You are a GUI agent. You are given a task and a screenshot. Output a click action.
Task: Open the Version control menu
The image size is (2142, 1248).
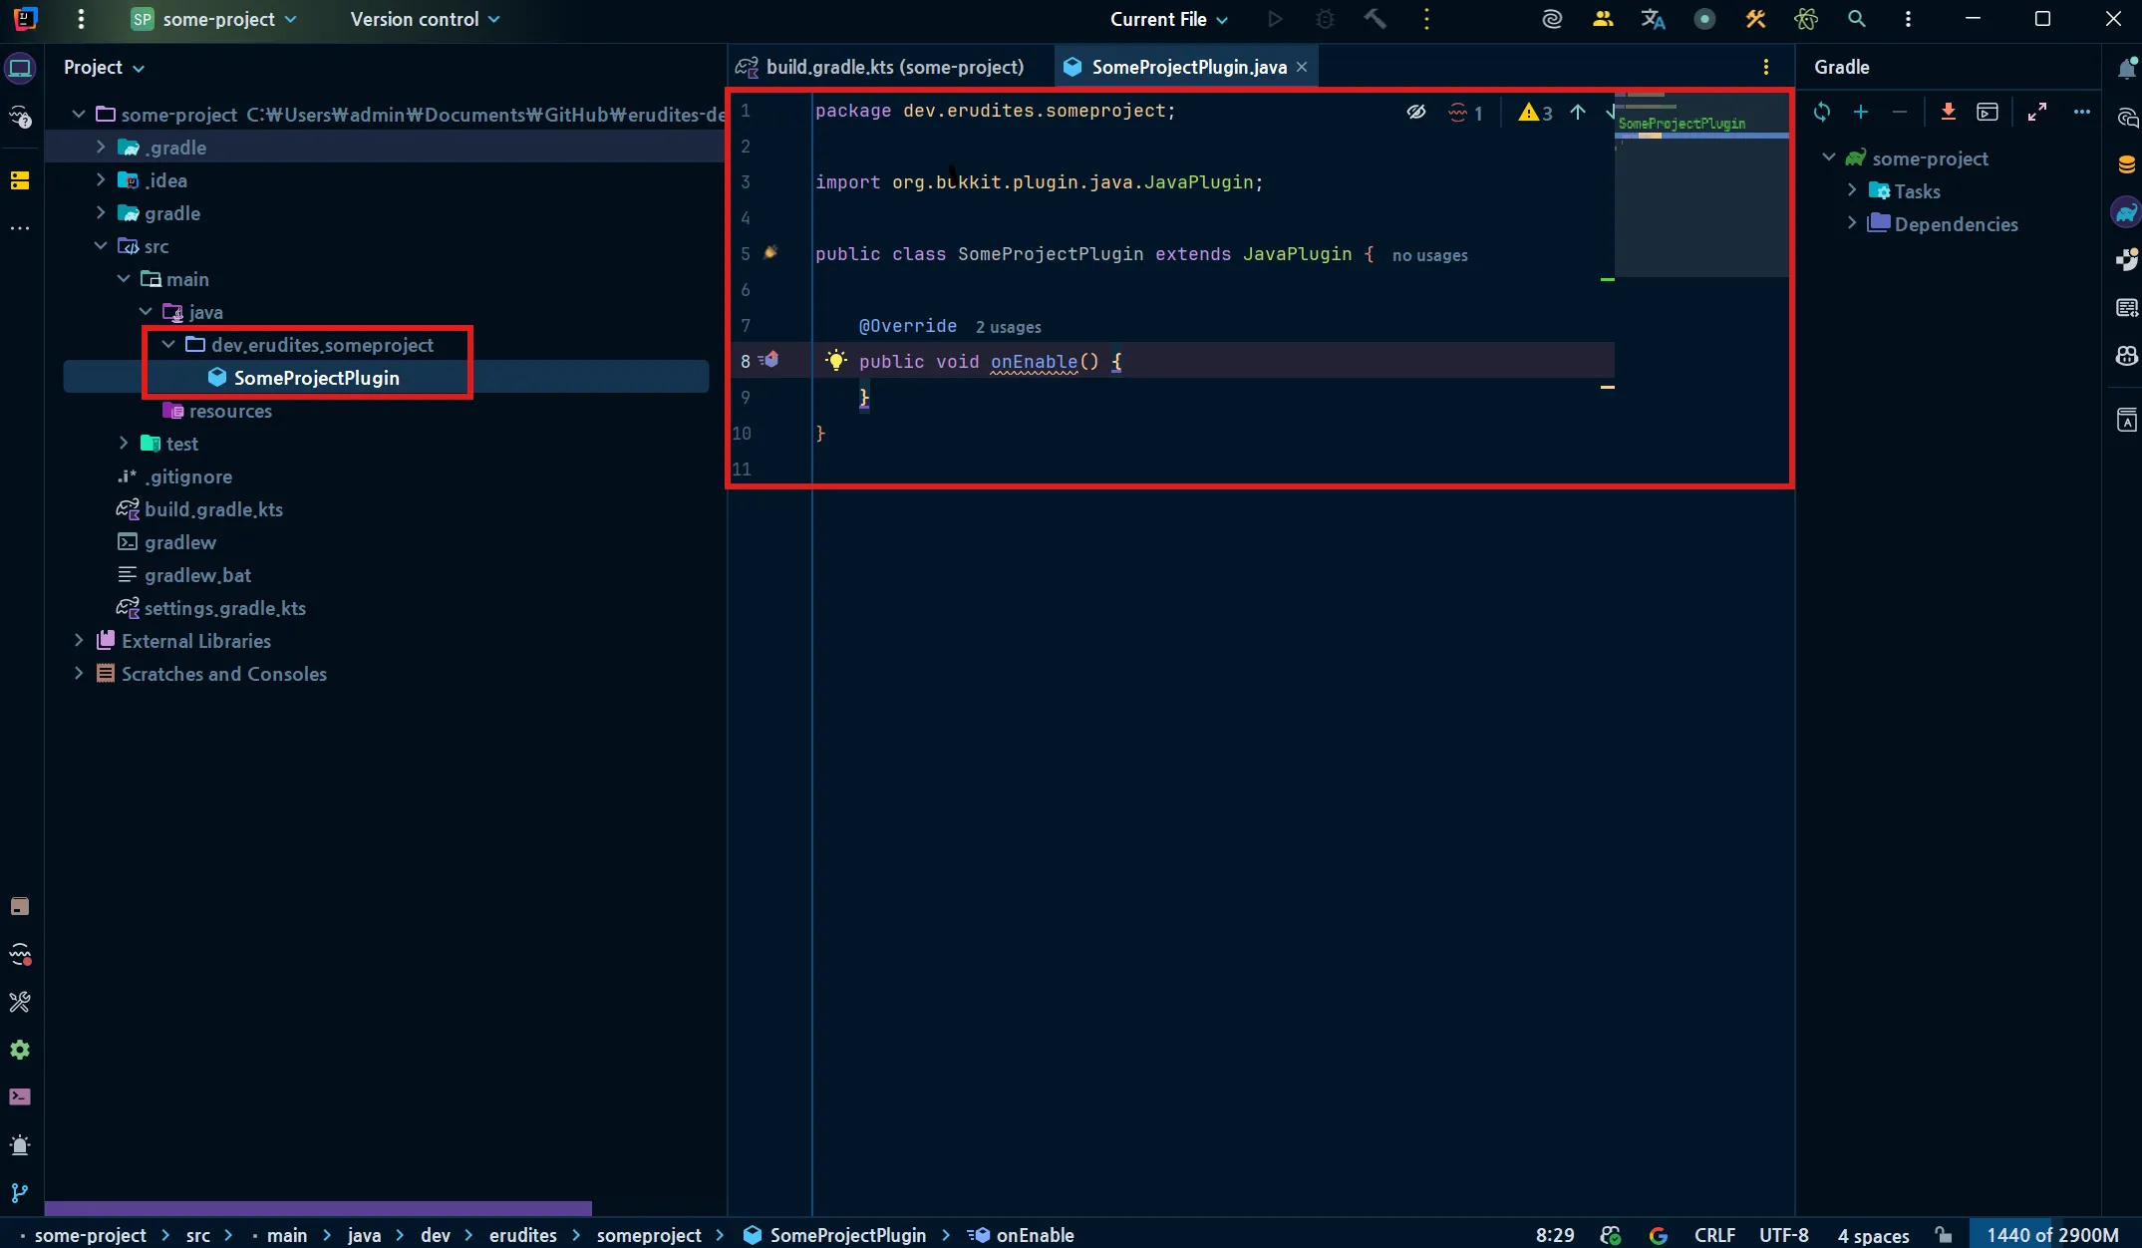[x=425, y=19]
